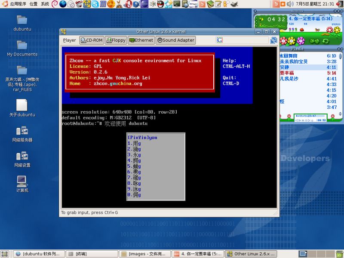Select the 关于dubuntu file on the desktop

[22, 108]
